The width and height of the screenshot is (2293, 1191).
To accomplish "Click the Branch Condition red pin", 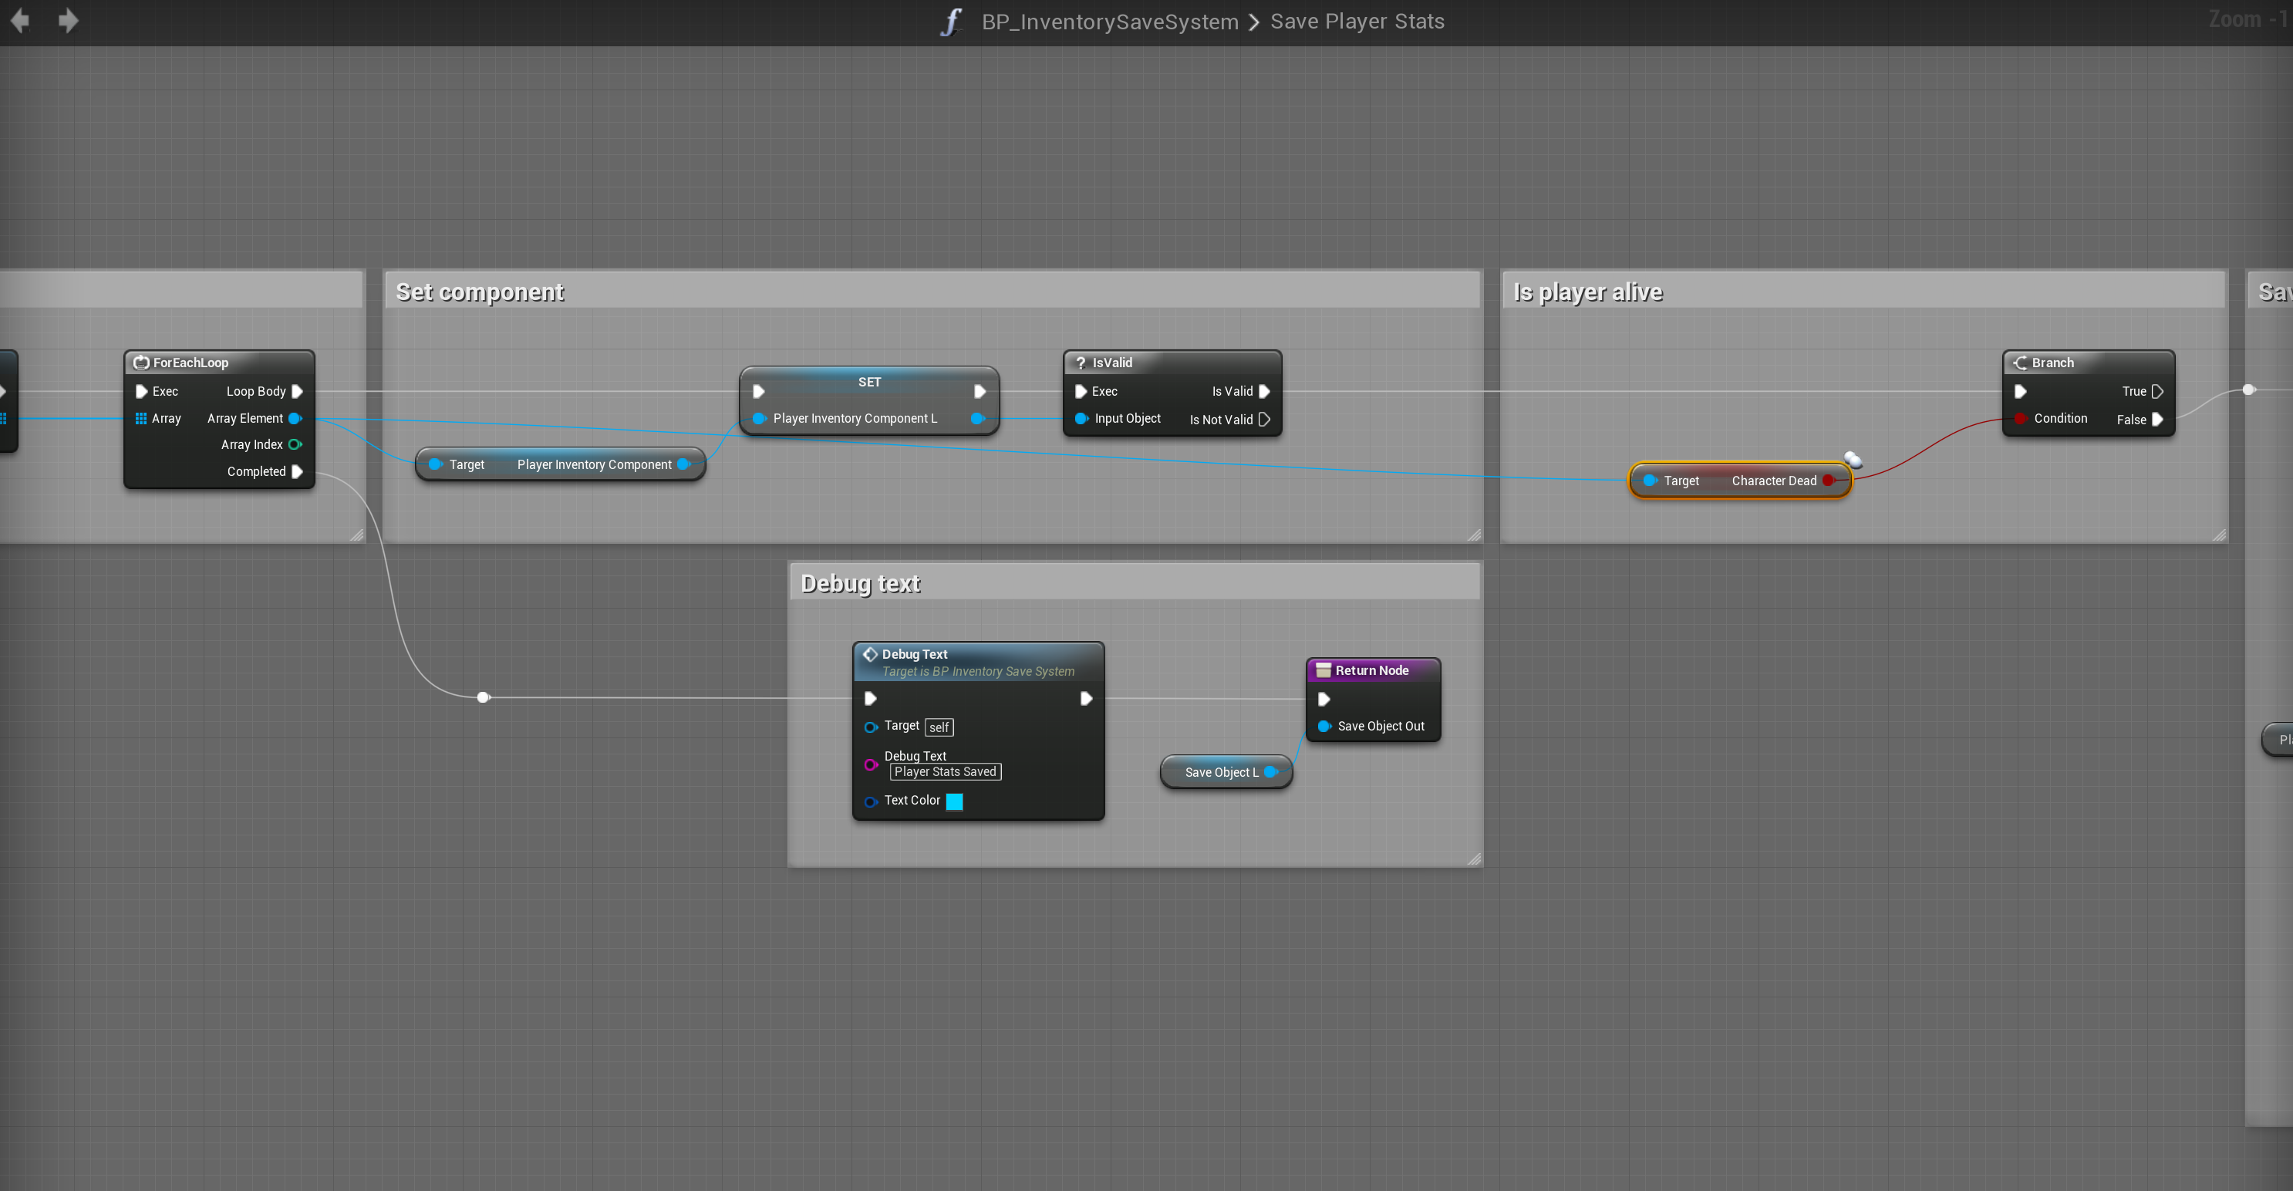I will pyautogui.click(x=2021, y=418).
